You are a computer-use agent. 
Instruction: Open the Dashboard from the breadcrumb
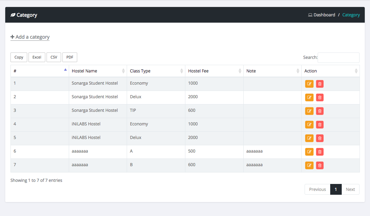325,15
